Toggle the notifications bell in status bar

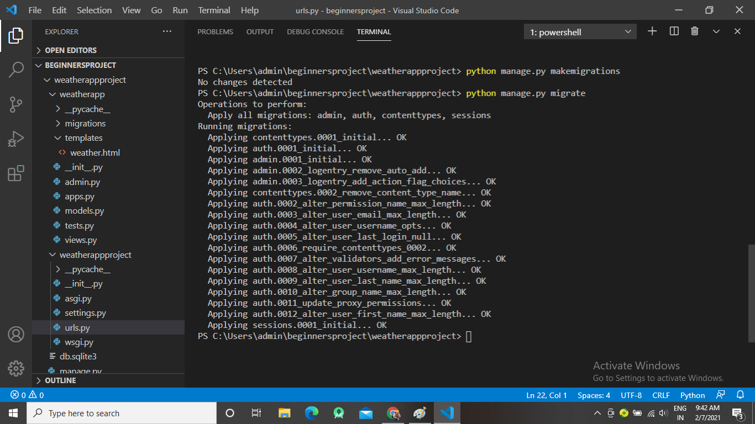740,395
